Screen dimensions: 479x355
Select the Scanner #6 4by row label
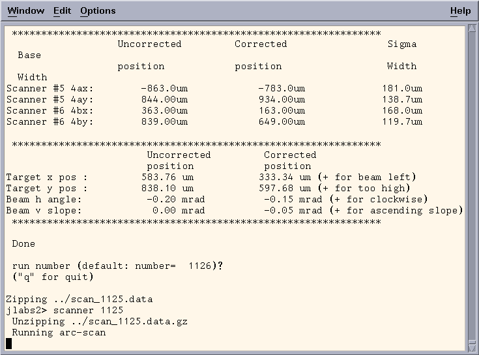pos(50,122)
